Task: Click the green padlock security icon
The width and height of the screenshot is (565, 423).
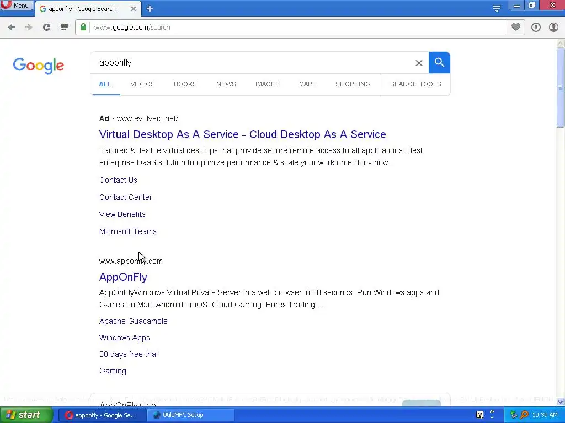Action: pyautogui.click(x=83, y=27)
